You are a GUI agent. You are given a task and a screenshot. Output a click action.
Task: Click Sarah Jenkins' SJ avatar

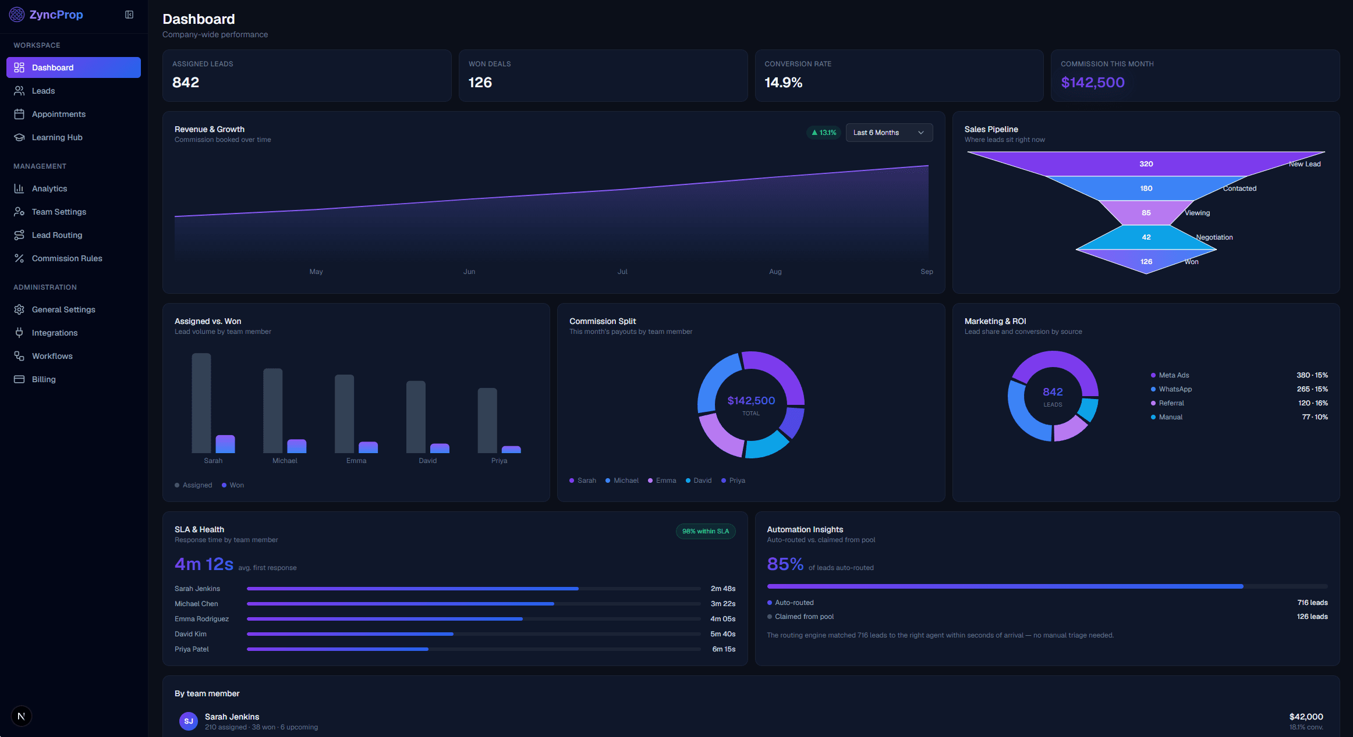coord(189,721)
